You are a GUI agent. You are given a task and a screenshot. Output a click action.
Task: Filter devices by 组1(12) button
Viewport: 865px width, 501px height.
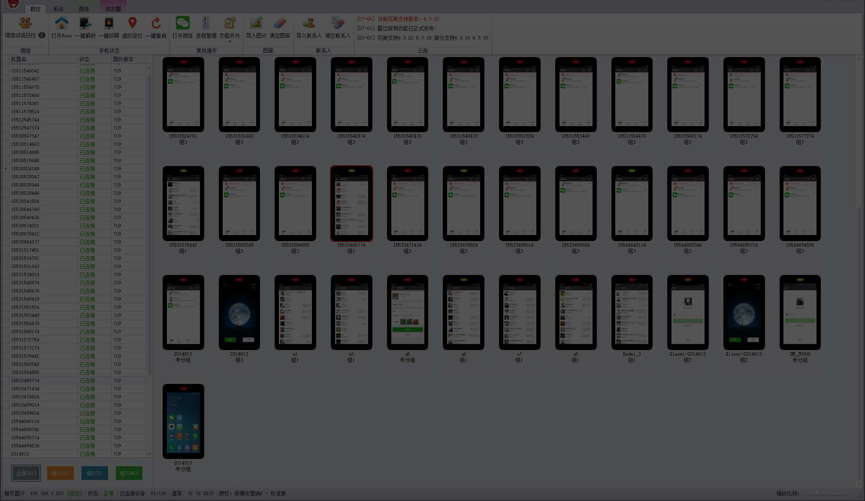tap(60, 473)
